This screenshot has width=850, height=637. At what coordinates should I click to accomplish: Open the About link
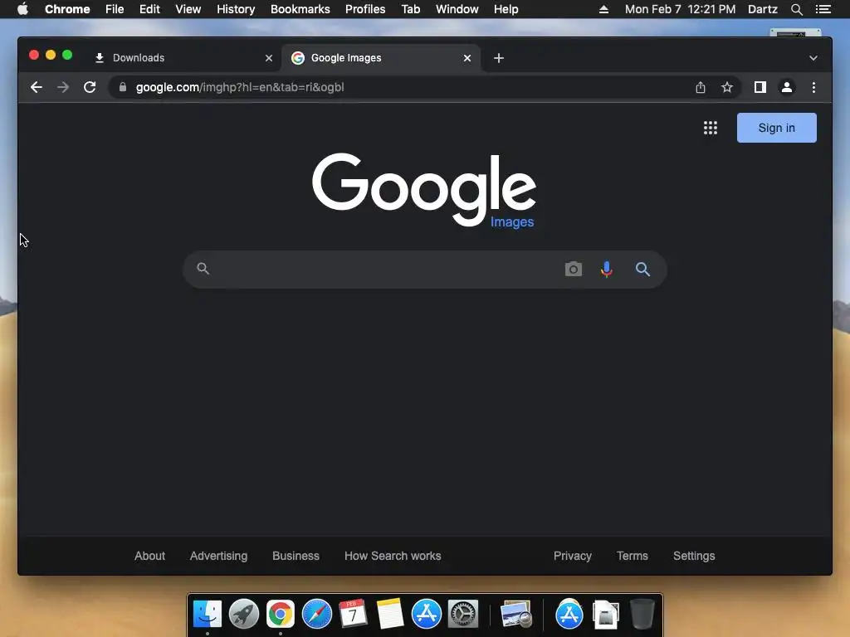click(x=149, y=556)
